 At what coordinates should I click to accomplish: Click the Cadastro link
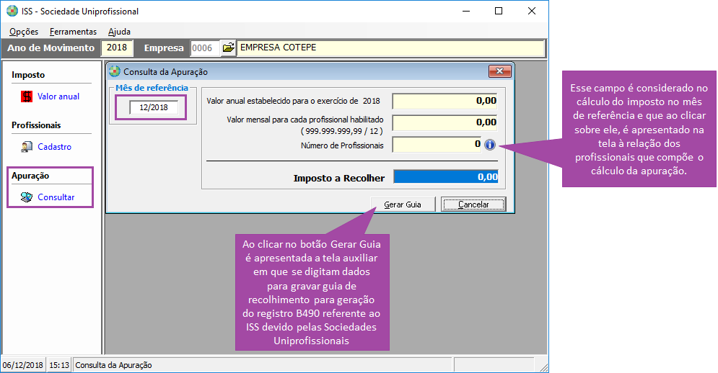point(55,147)
